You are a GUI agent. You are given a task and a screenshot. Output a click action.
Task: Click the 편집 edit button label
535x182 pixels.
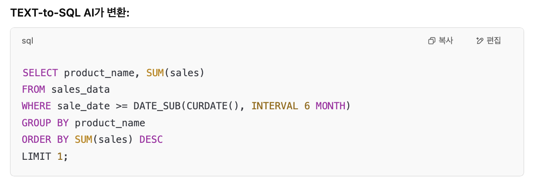[x=494, y=41]
